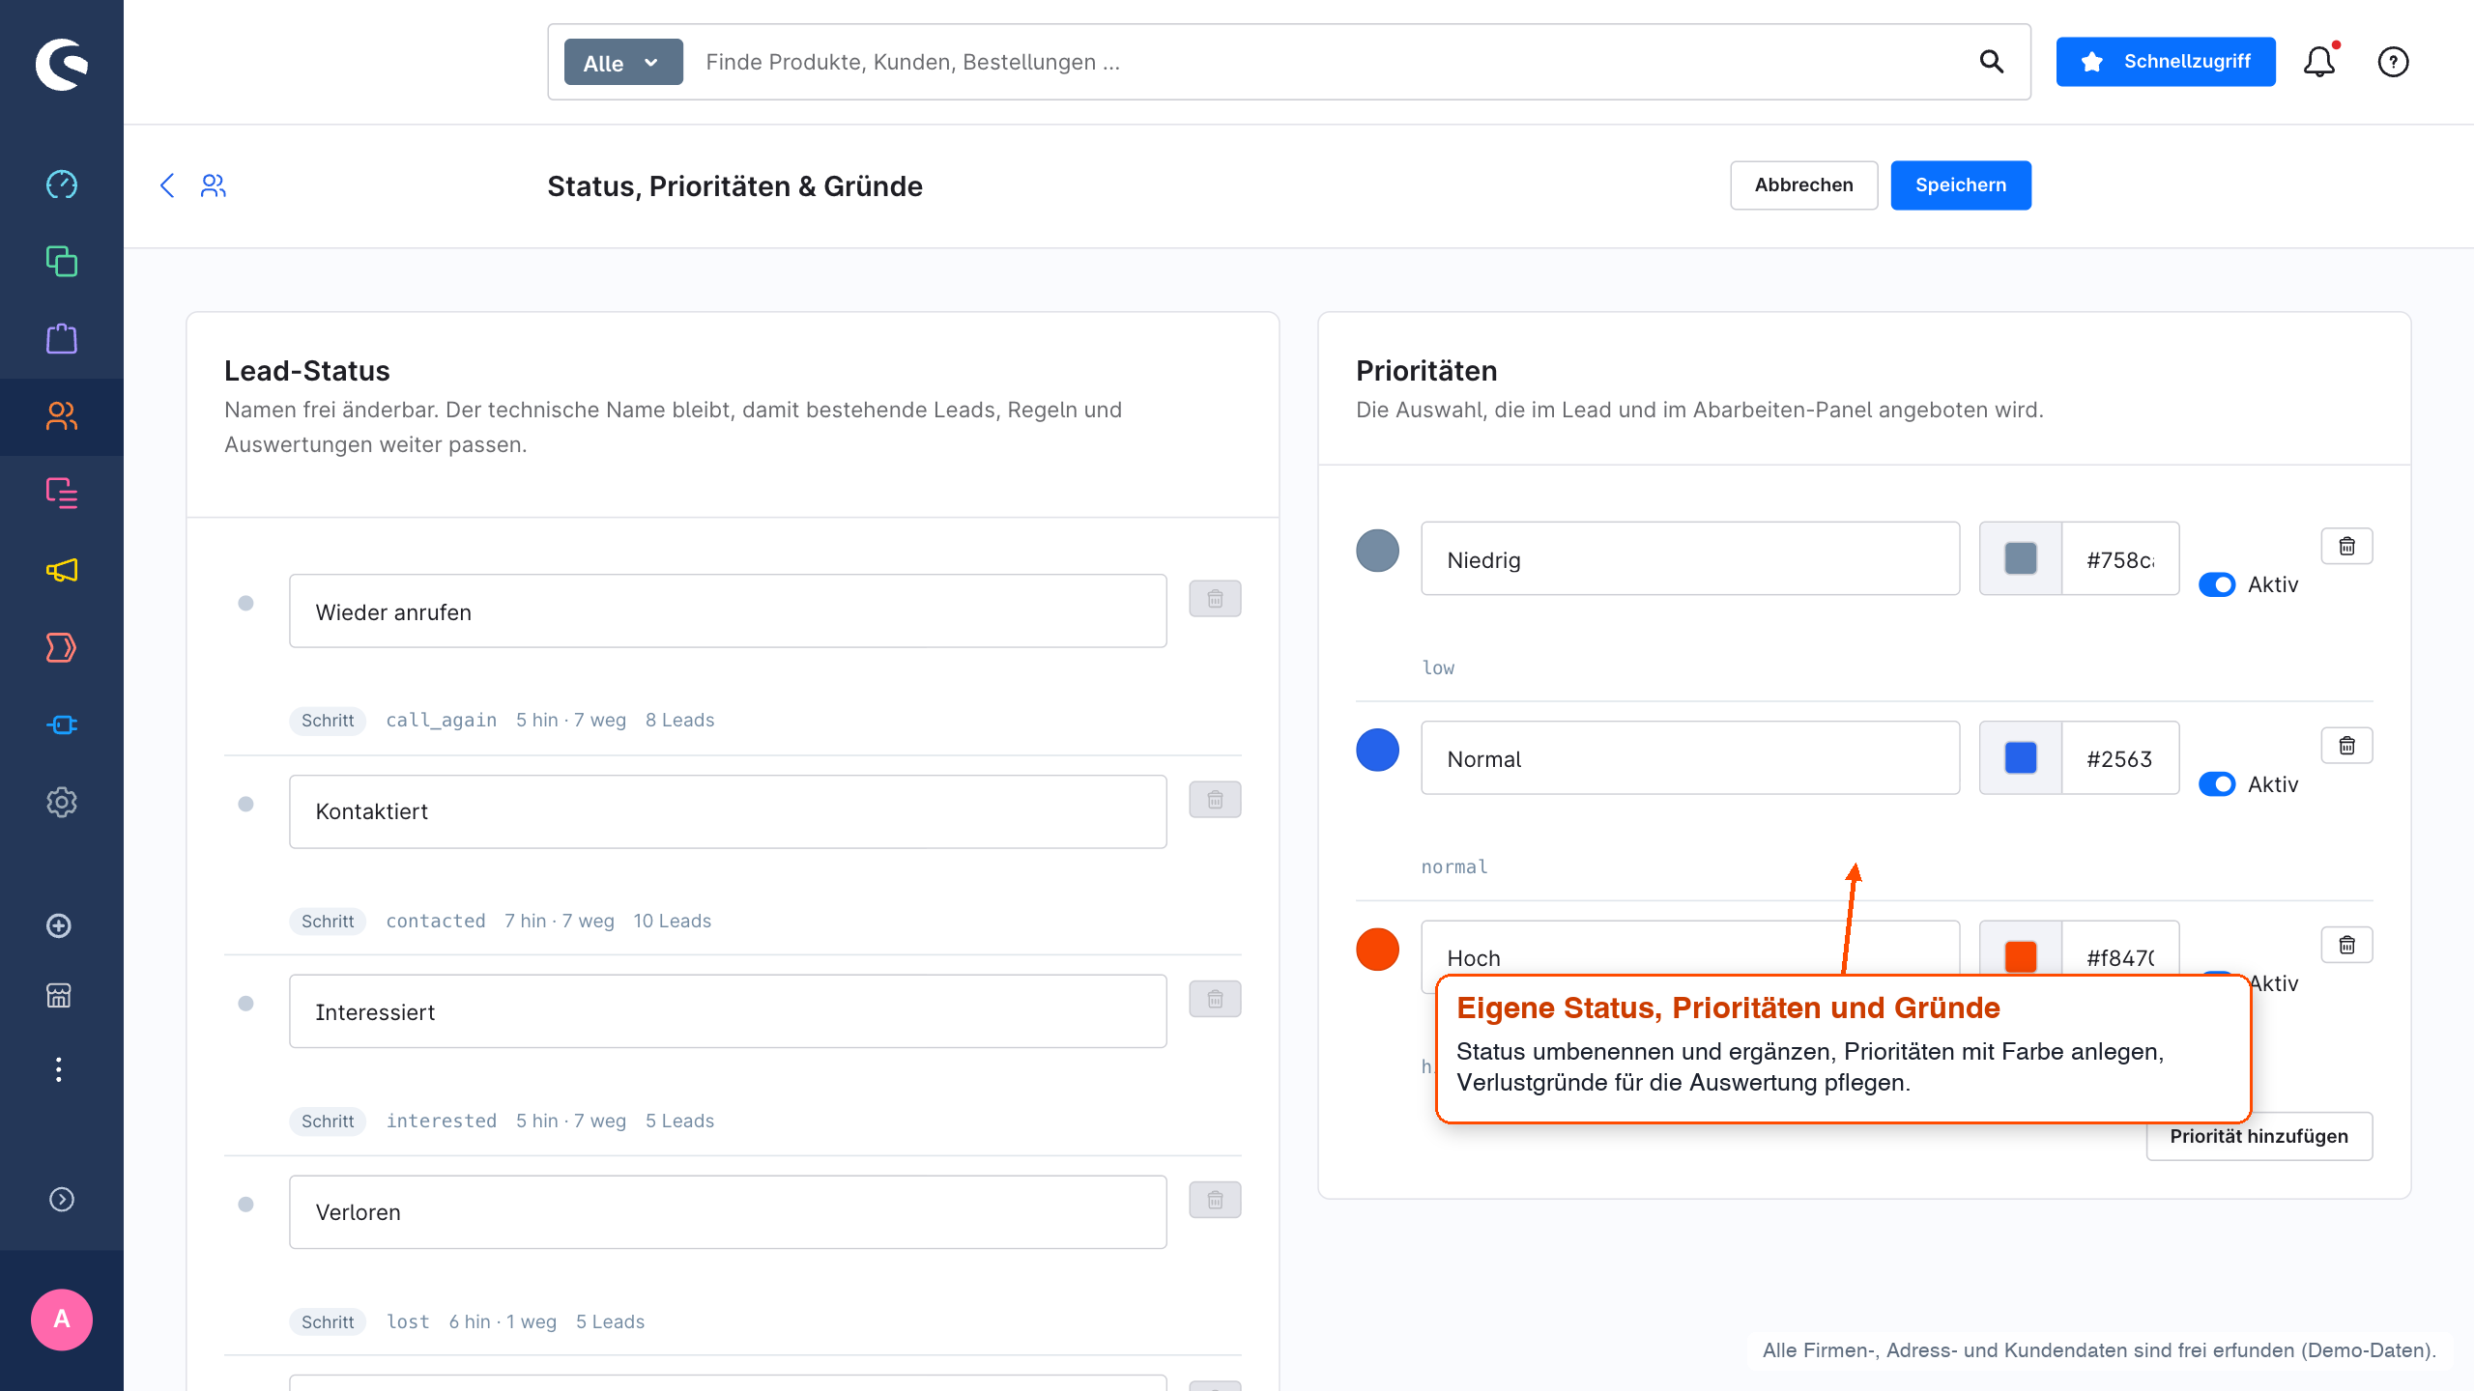The image size is (2474, 1391).
Task: Toggle Aktiv switch for Niedrig priority
Action: (2217, 584)
